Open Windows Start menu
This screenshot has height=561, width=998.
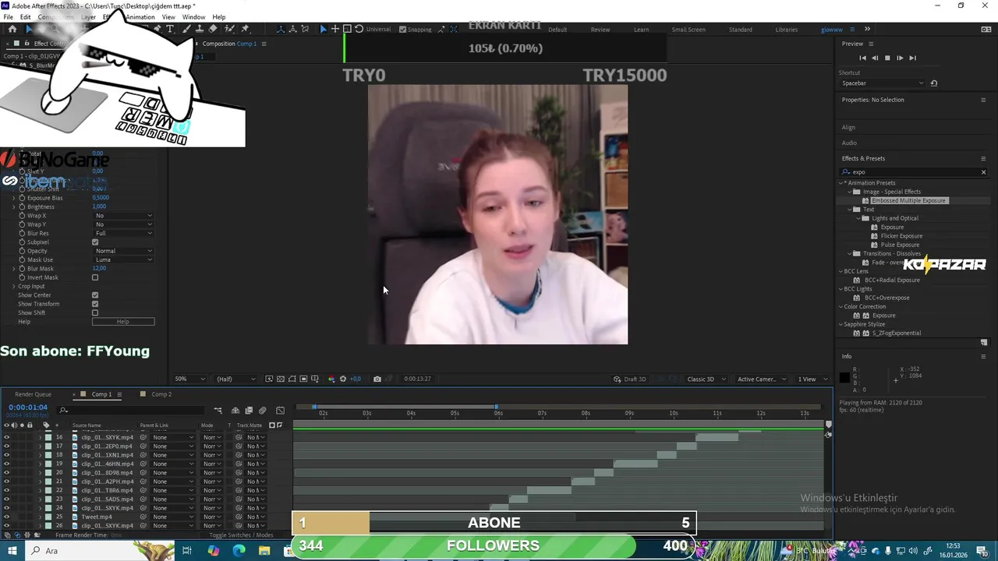[x=12, y=551]
